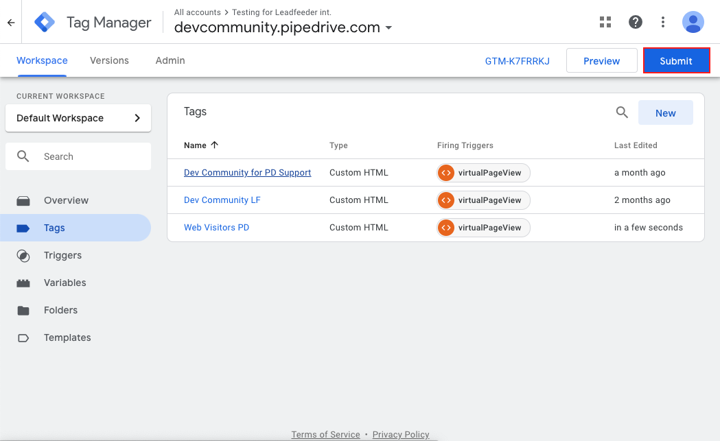Click the 'in a few seconds' cell
The height and width of the screenshot is (441, 720).
(x=649, y=228)
